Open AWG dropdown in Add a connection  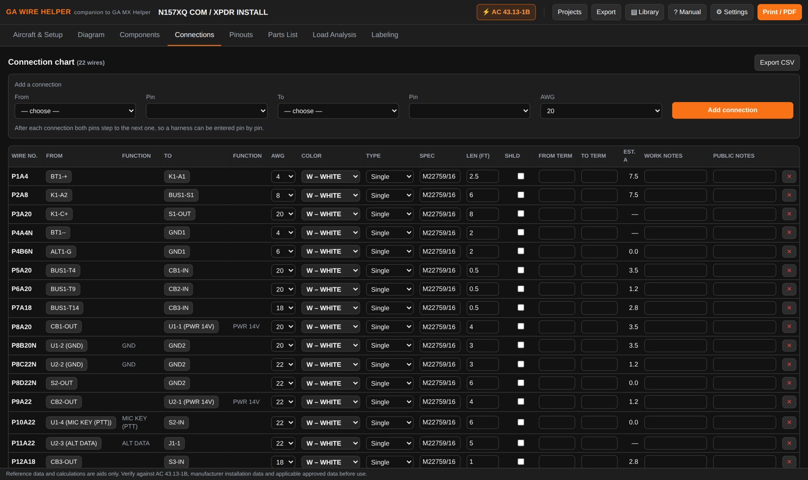[601, 111]
